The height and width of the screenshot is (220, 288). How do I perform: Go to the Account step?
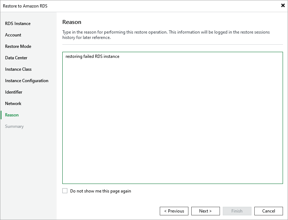(x=13, y=35)
